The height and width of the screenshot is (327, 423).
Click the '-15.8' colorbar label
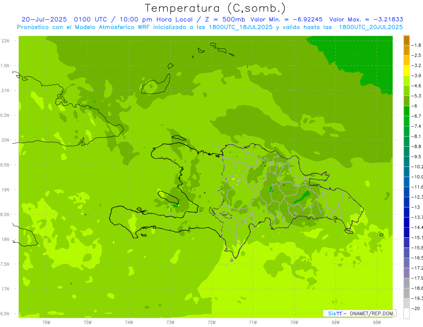click(417, 248)
